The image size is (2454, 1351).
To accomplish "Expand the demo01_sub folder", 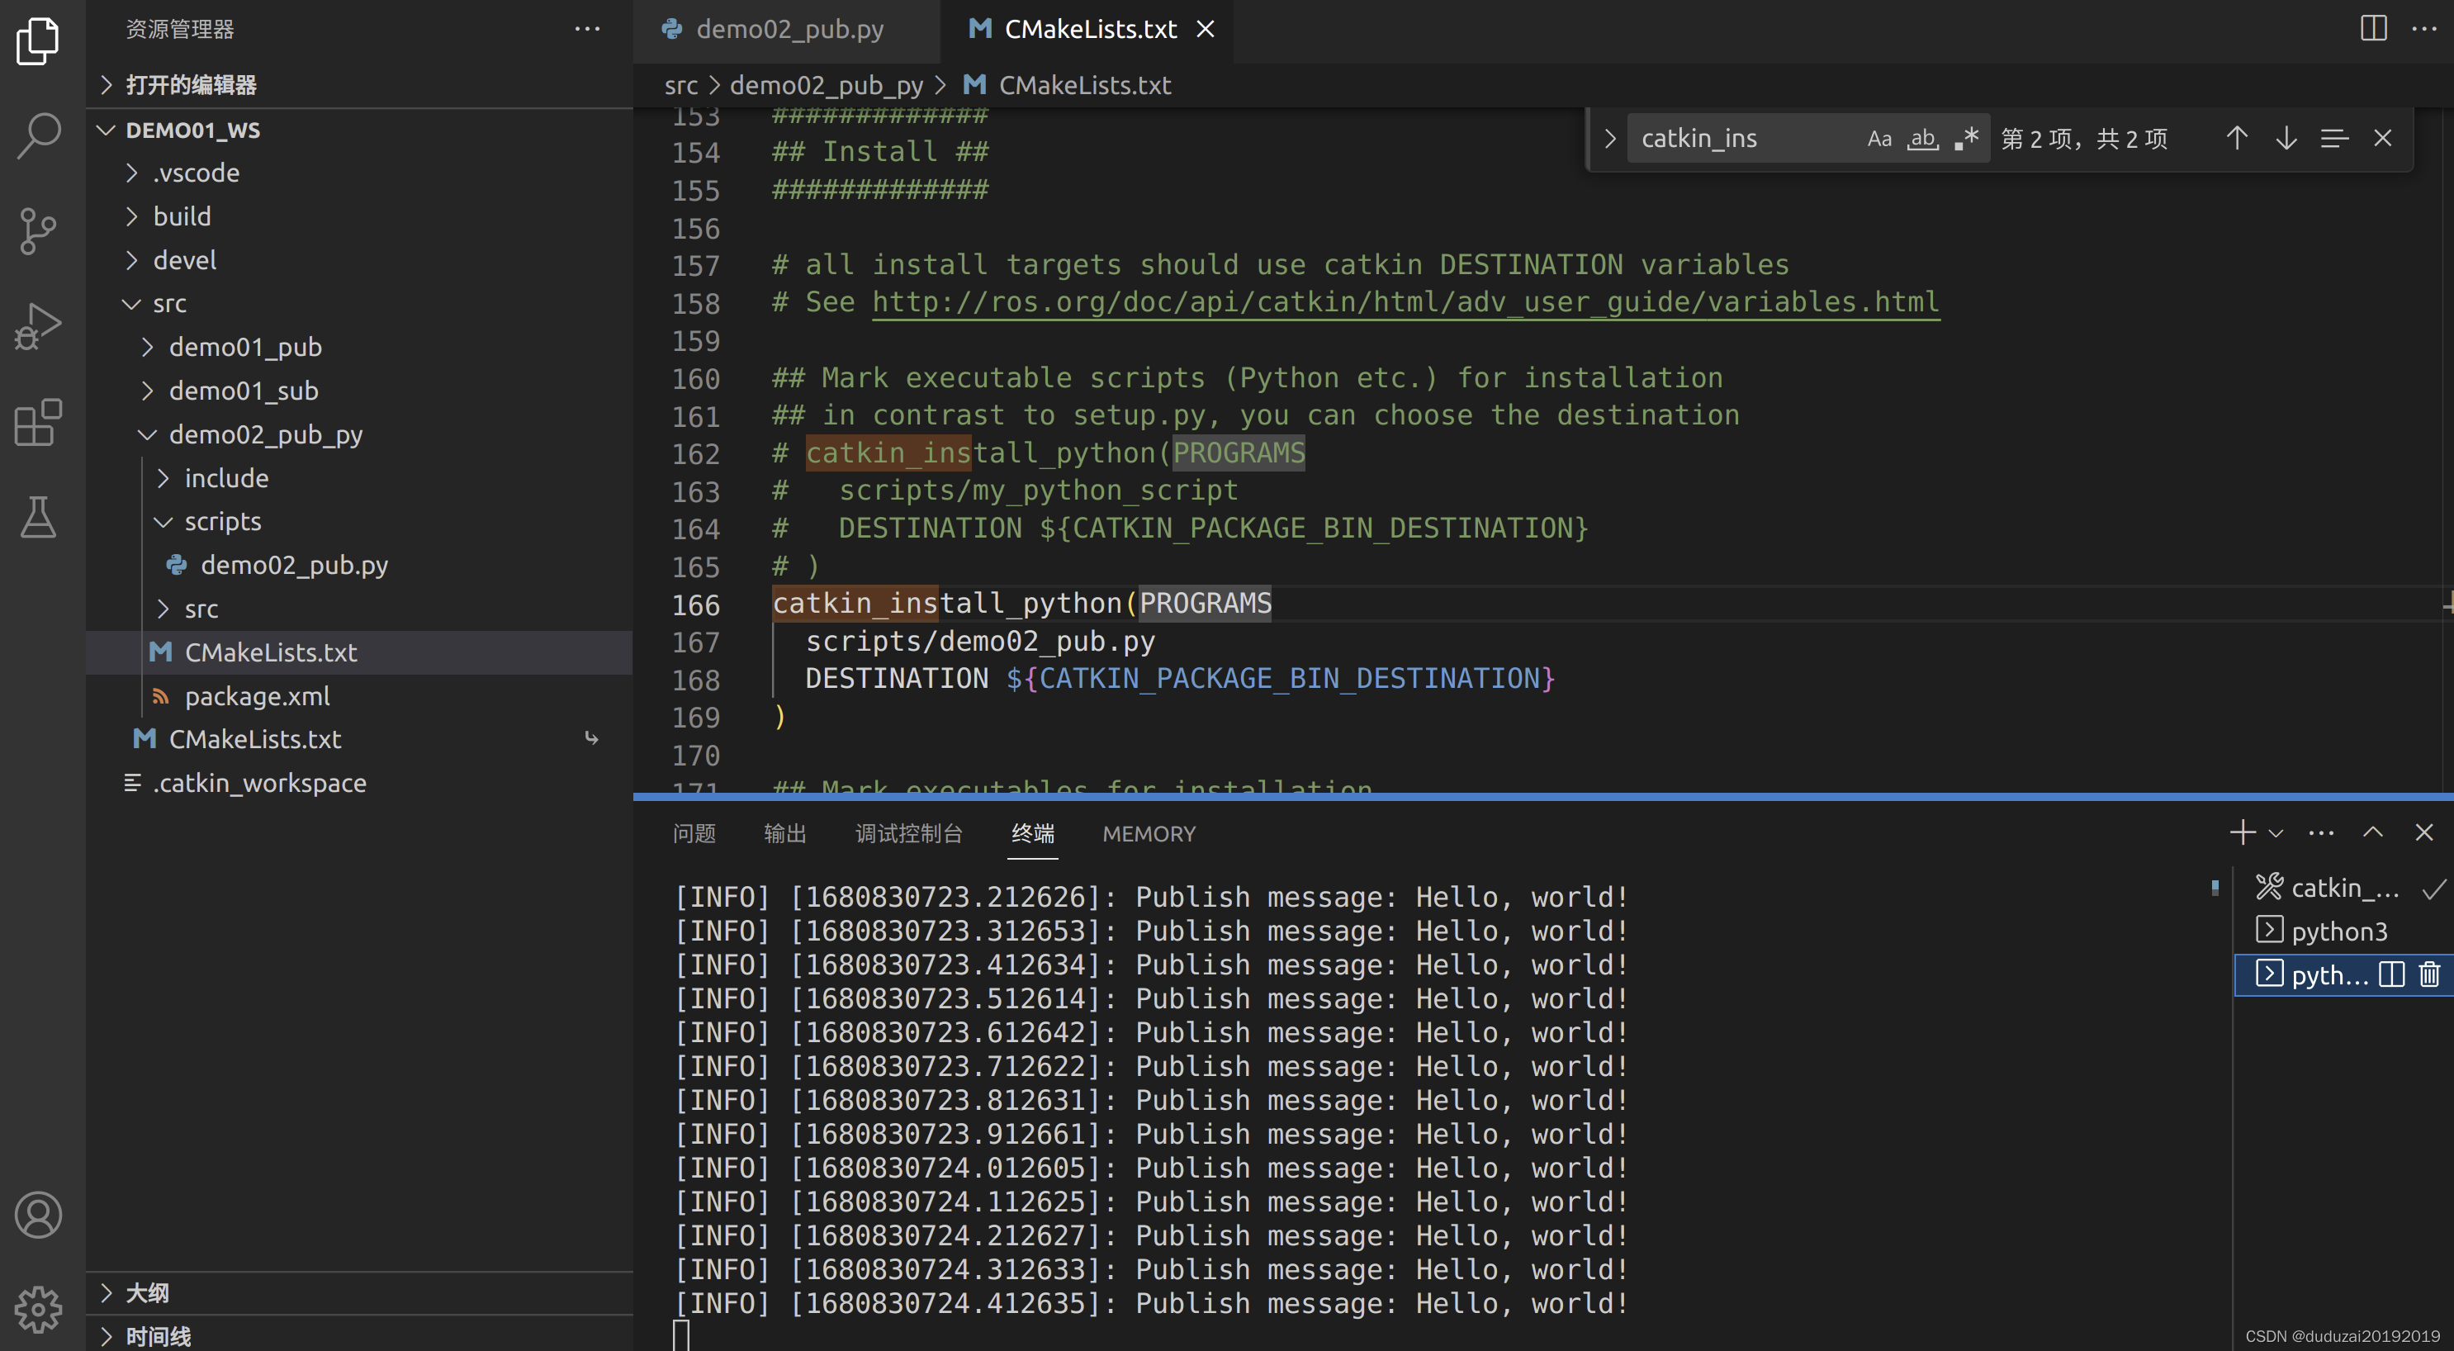I will 359,391.
